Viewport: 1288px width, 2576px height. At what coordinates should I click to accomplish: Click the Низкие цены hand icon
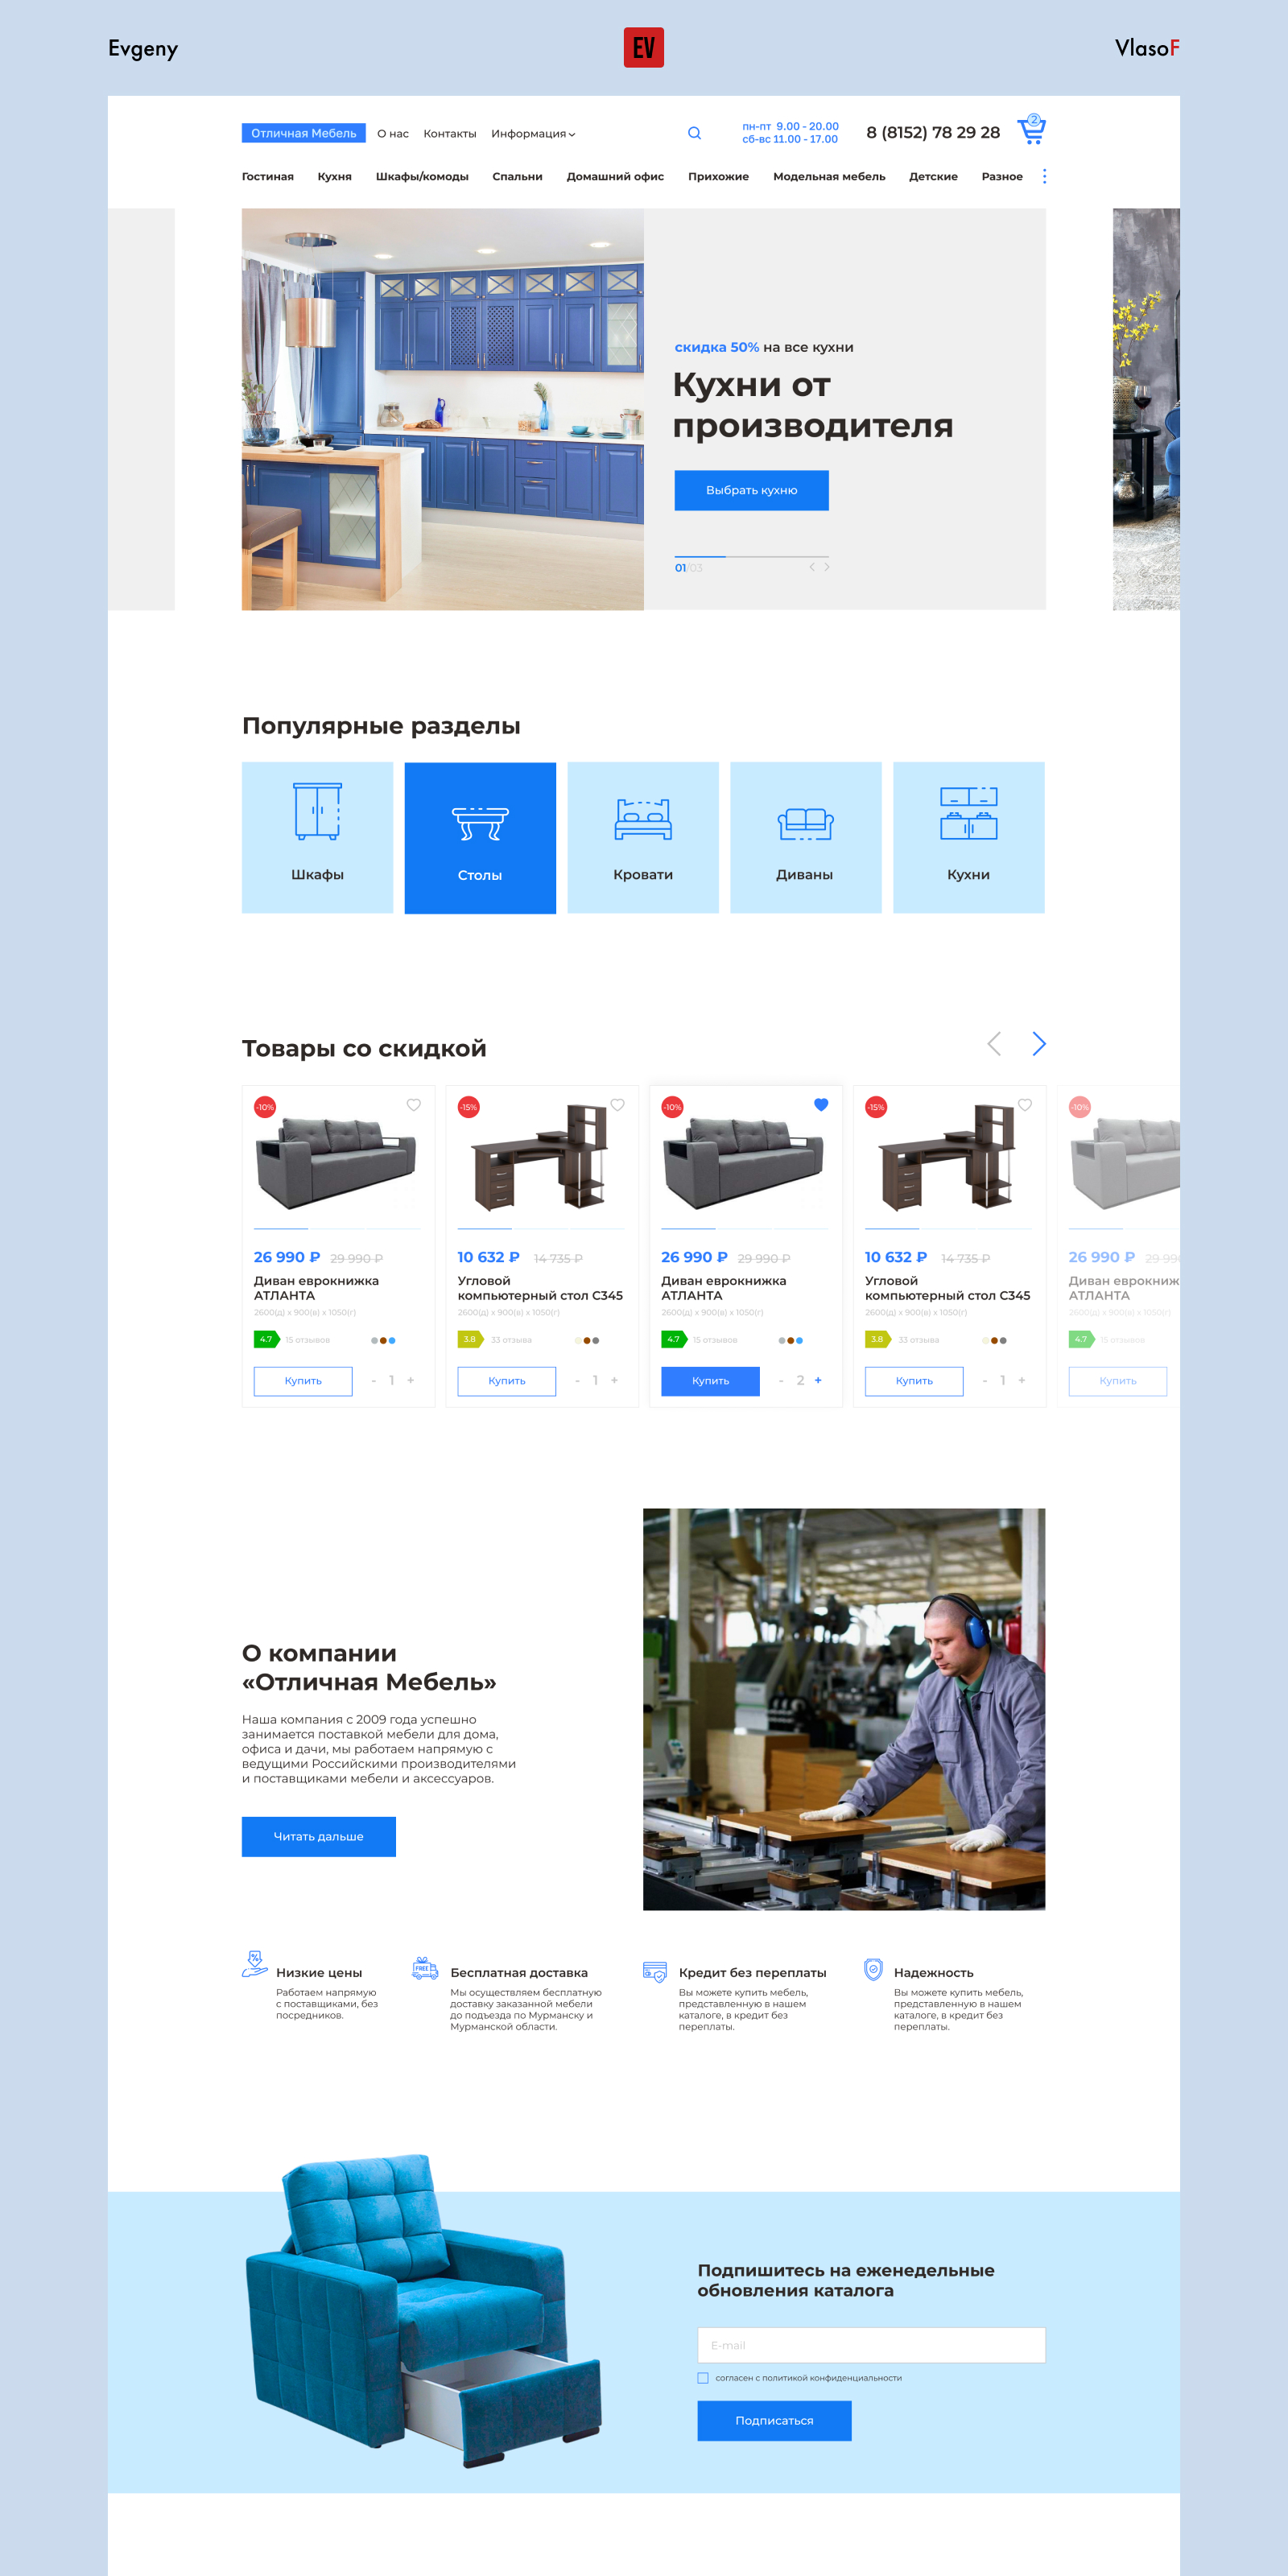coord(255,1964)
